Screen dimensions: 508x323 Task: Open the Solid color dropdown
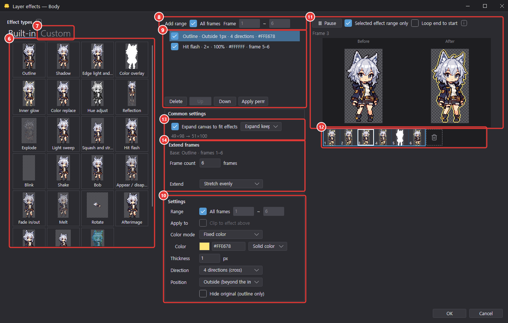(x=267, y=246)
